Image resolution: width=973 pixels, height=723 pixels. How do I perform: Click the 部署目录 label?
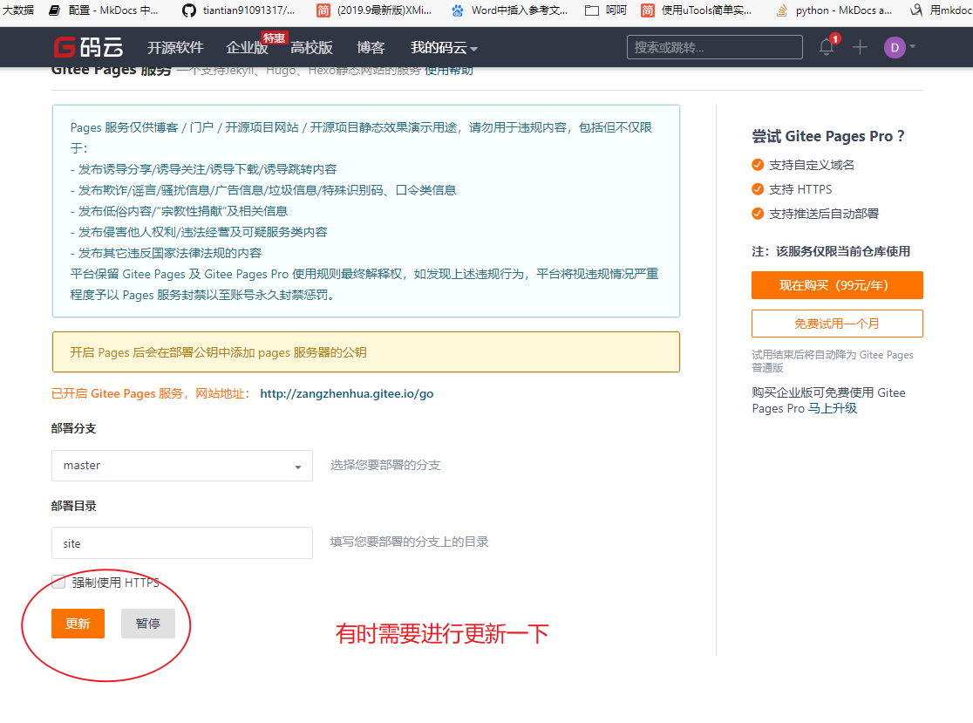point(74,506)
